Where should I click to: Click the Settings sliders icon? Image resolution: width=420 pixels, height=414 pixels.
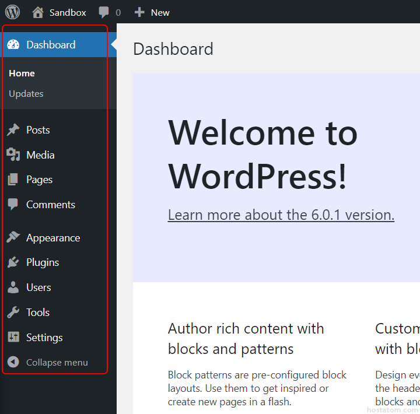[13, 338]
